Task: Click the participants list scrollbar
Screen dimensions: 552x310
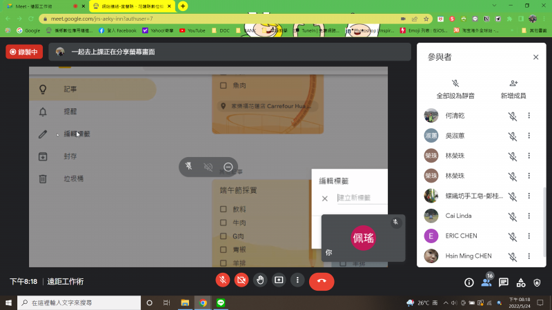Action: 545,221
